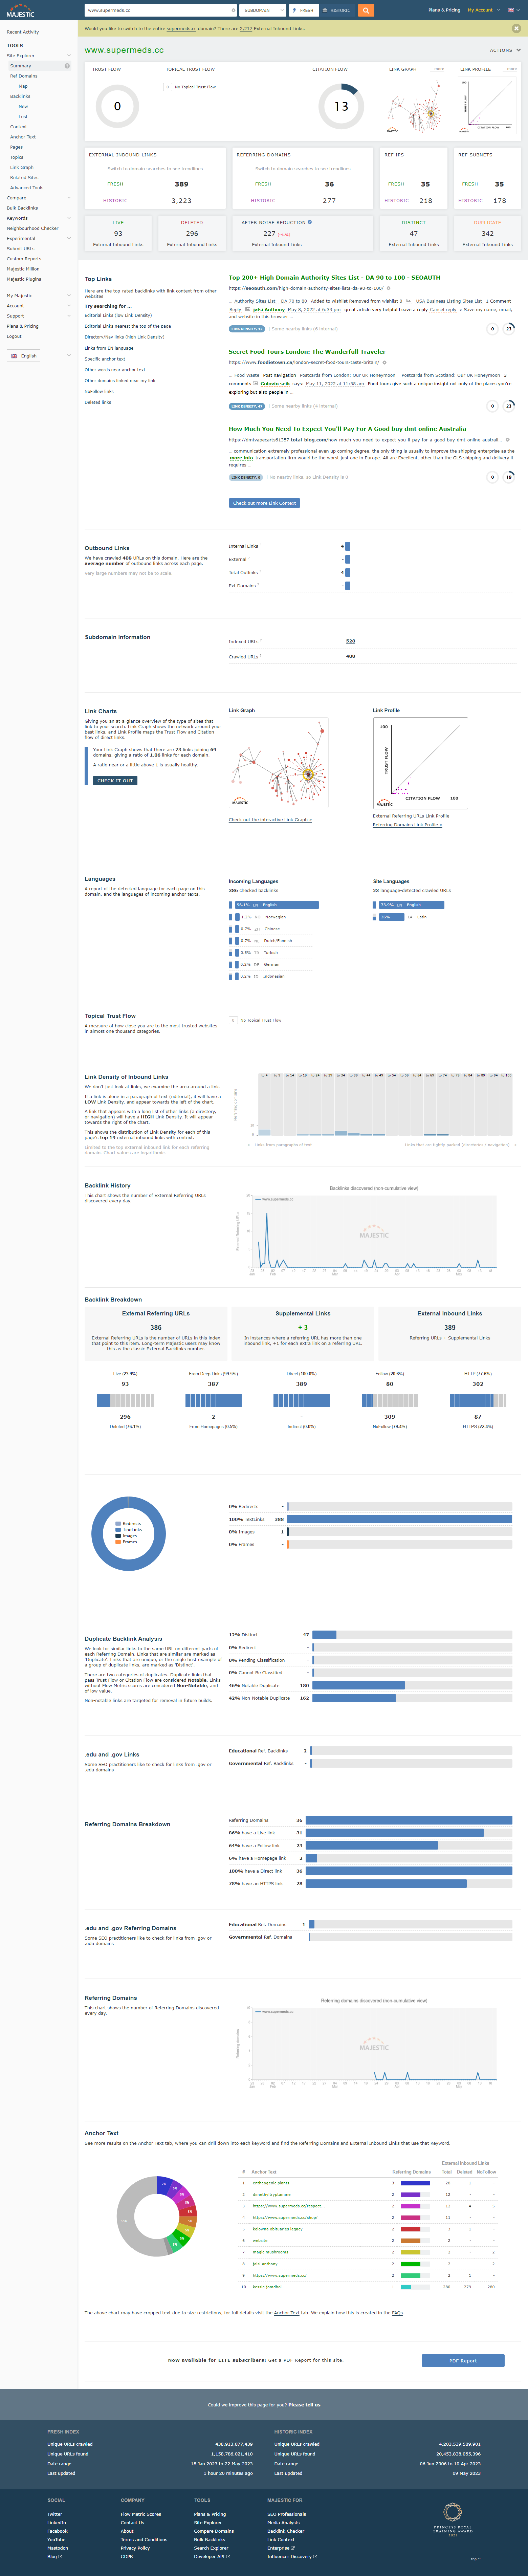Screen dimensions: 528x2576
Task: Expand the ACTIONS dropdown
Action: (504, 50)
